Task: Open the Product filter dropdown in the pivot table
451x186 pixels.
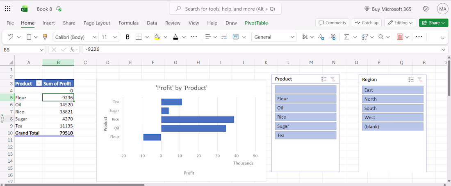Action: click(x=39, y=83)
